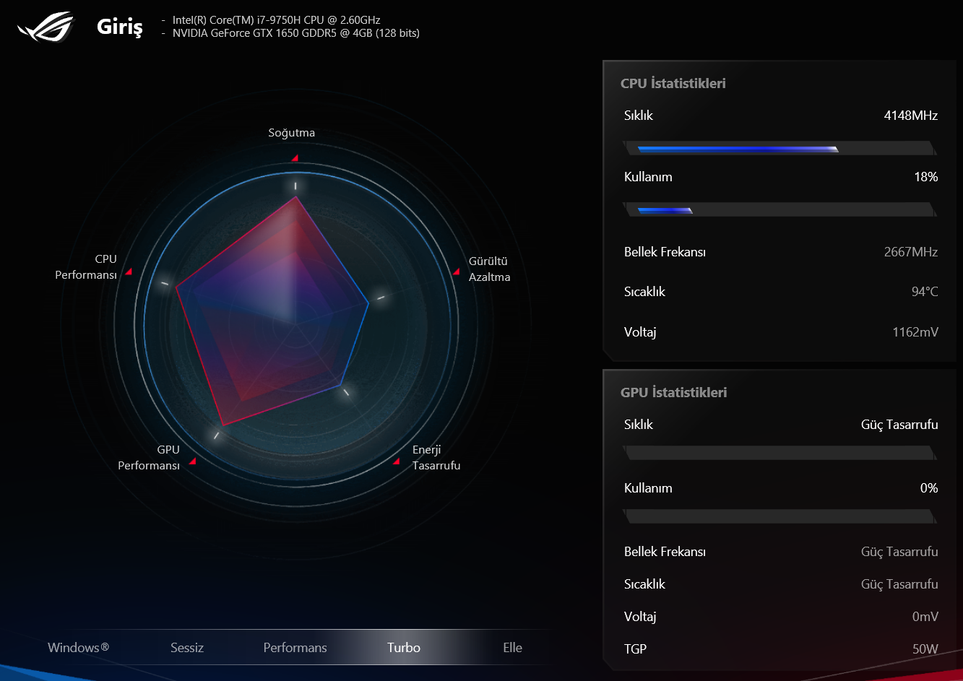Viewport: 963px width, 681px height.
Task: Click Güç Tasarrufu value in GPU Bellek Frekansı row
Action: point(899,552)
